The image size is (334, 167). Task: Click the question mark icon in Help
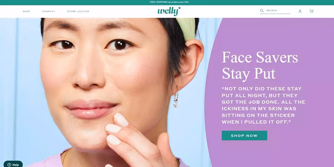[9, 165]
